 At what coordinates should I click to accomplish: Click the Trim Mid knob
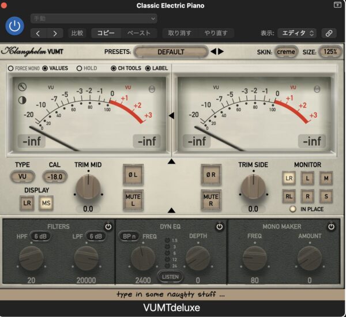click(x=88, y=187)
